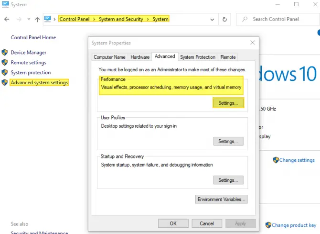Click the System breadcrumb segment

coord(160,19)
